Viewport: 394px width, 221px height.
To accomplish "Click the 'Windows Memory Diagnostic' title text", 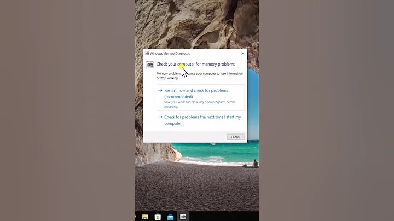I will [170, 53].
